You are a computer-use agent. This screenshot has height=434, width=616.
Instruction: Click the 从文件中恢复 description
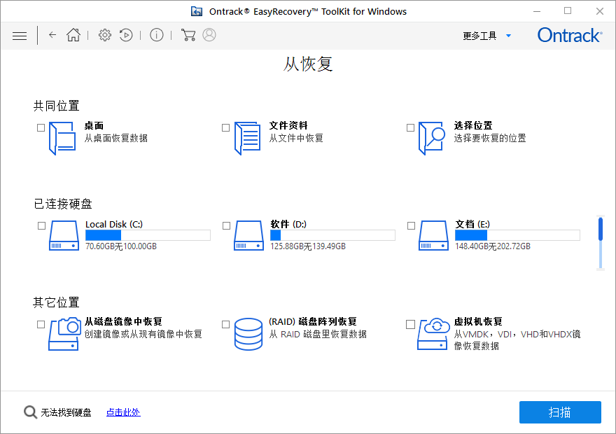tap(296, 139)
